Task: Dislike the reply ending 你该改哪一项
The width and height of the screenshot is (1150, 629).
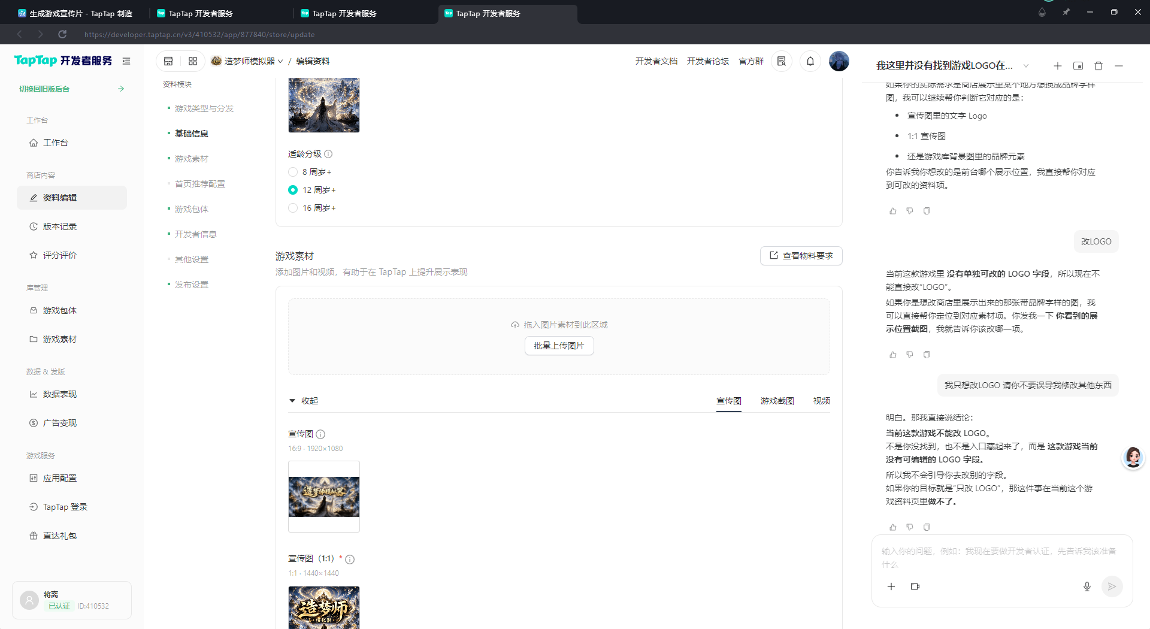Action: 910,355
